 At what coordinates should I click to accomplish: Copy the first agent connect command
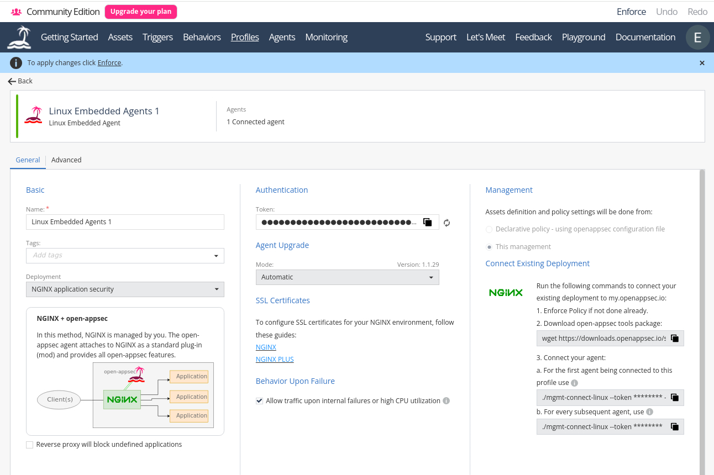pos(674,398)
